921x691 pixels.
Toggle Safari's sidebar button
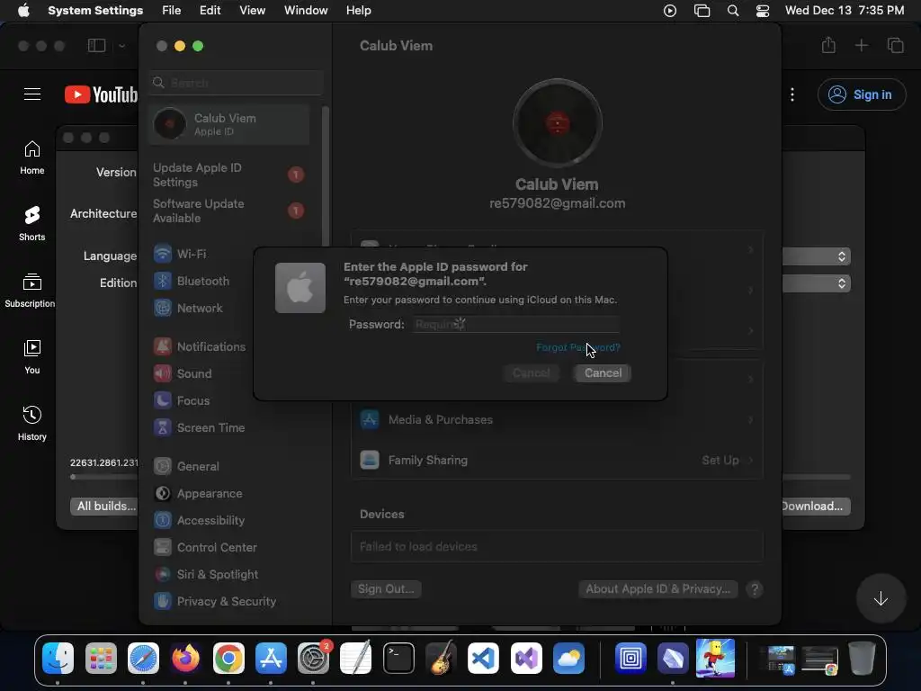(97, 45)
